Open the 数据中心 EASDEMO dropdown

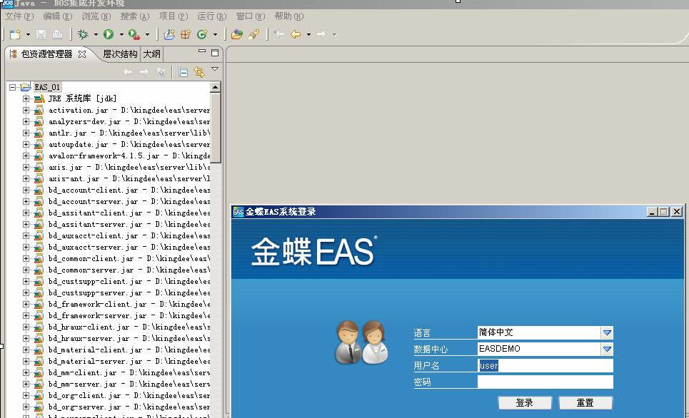coord(606,349)
